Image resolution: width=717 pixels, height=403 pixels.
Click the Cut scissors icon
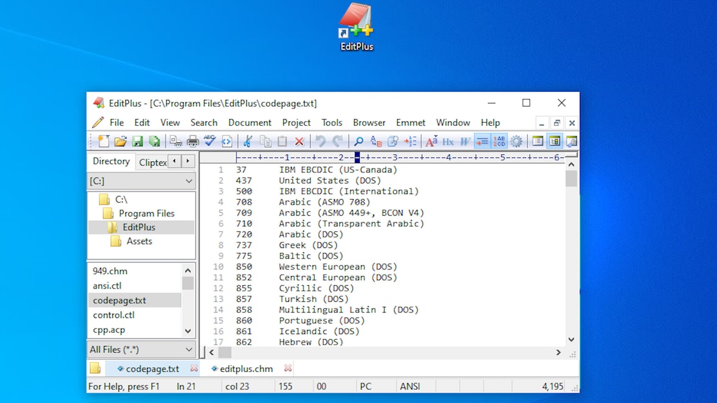point(248,141)
